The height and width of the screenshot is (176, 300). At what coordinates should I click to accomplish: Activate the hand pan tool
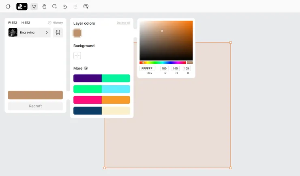pyautogui.click(x=44, y=7)
